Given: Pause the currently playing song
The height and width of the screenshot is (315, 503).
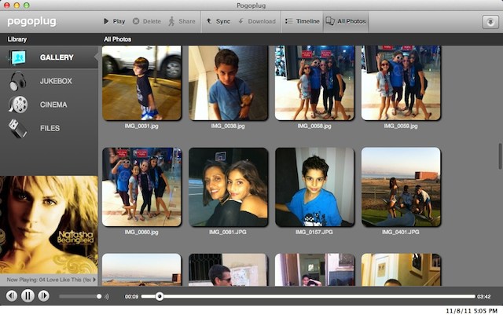Looking at the screenshot, I should 28,296.
